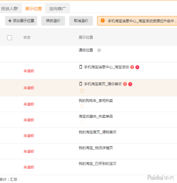Toggle the select-all checkbox in table header
Viewport: 177px width, 183px height.
point(9,38)
